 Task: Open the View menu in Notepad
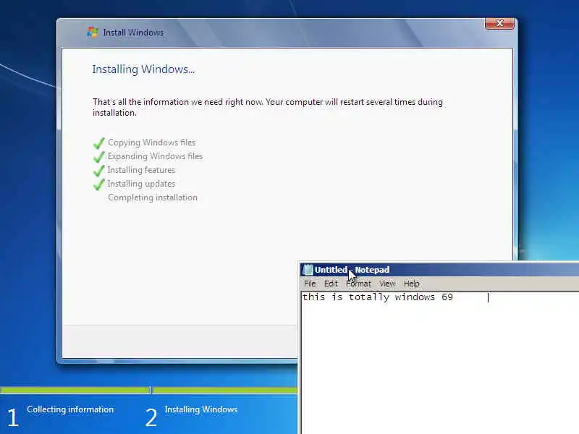click(387, 284)
